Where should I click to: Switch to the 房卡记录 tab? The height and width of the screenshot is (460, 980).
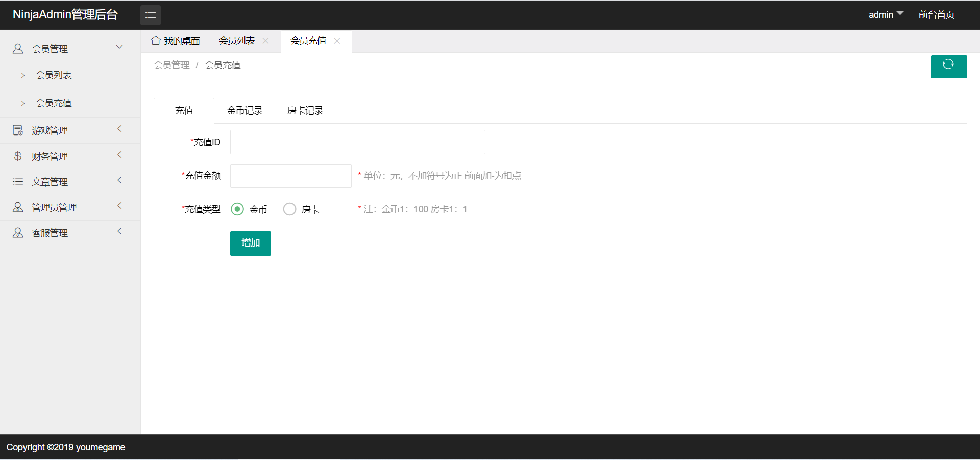[x=305, y=111]
